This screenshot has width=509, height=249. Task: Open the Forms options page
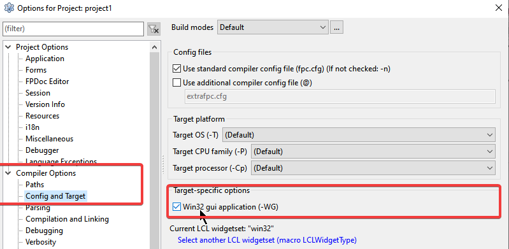point(36,70)
